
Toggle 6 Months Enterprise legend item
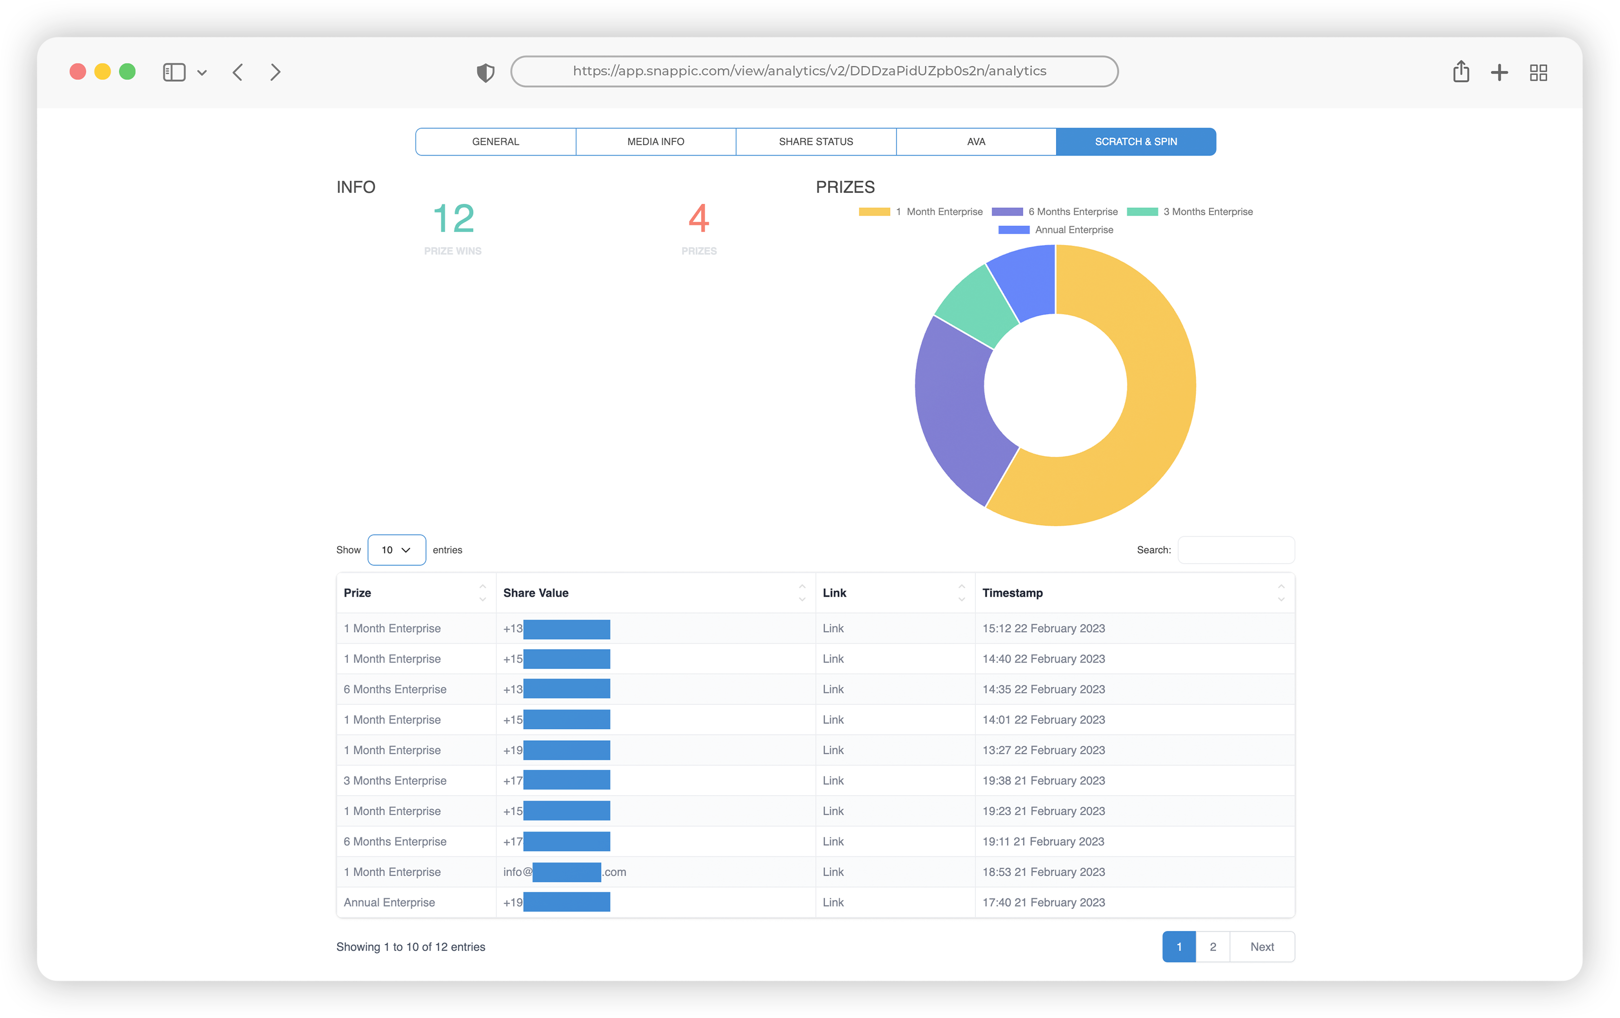pyautogui.click(x=1072, y=212)
